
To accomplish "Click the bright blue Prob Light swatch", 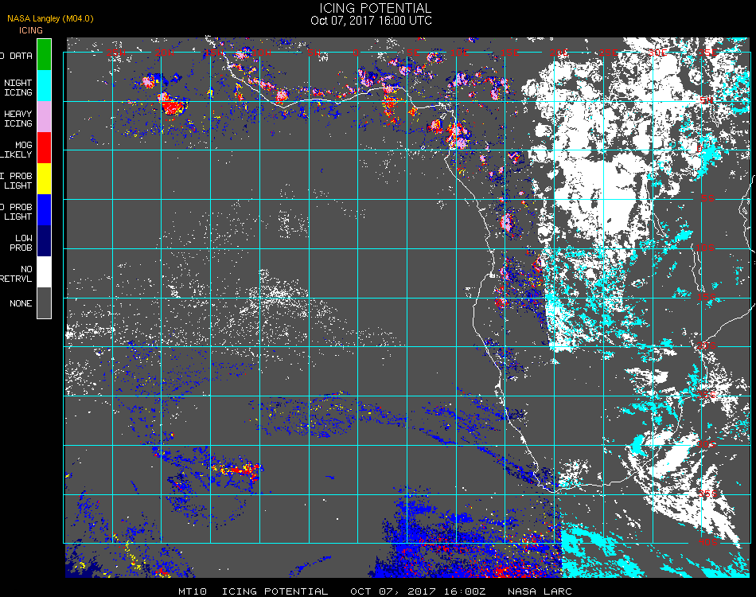I will (44, 210).
